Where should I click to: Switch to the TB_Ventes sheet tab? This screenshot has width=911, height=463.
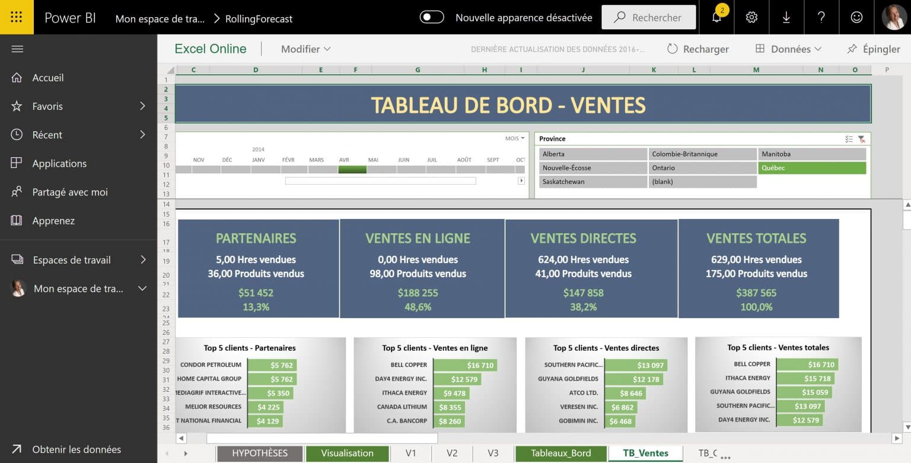pos(645,453)
